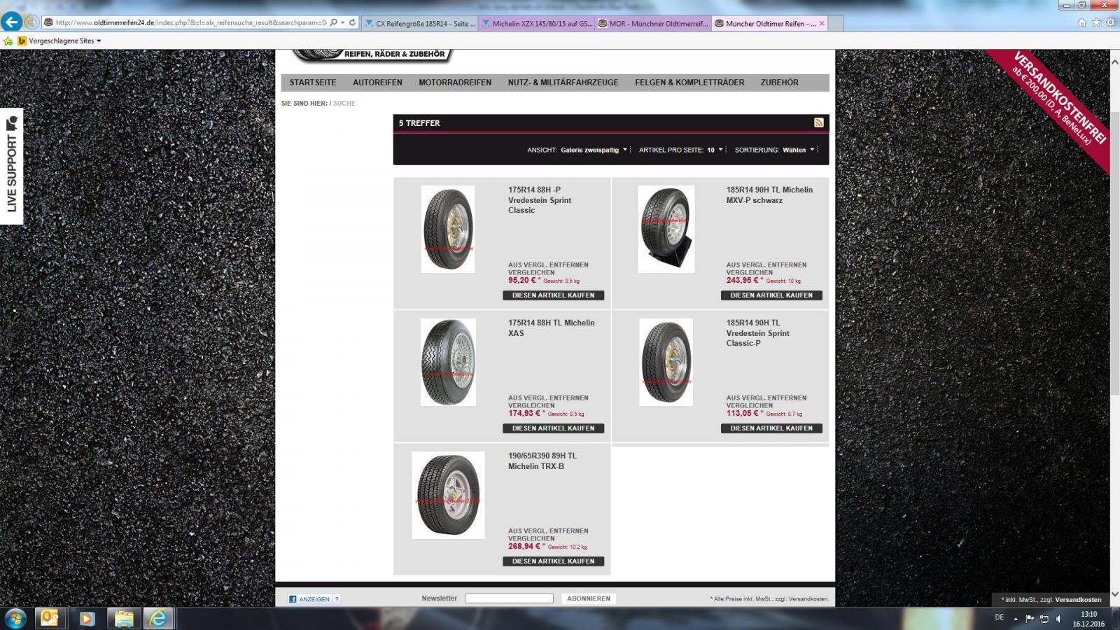1120x630 pixels.
Task: Go back using the browser back arrow
Action: tap(11, 22)
